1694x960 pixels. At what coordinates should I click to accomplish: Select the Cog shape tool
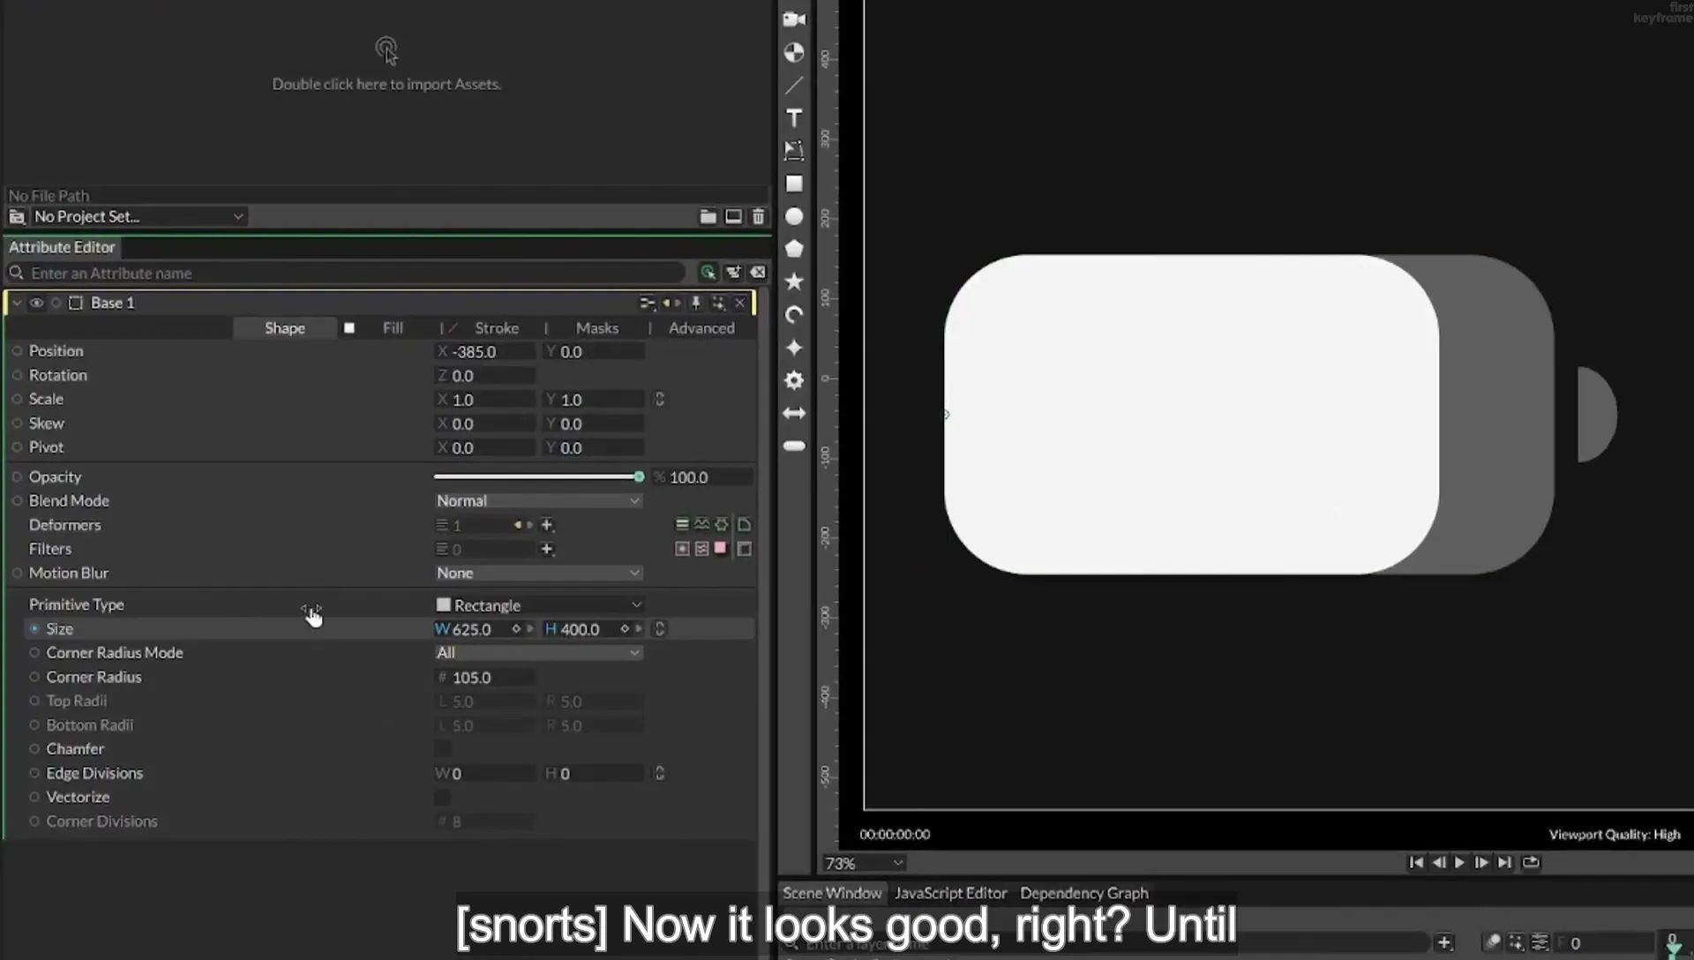794,380
